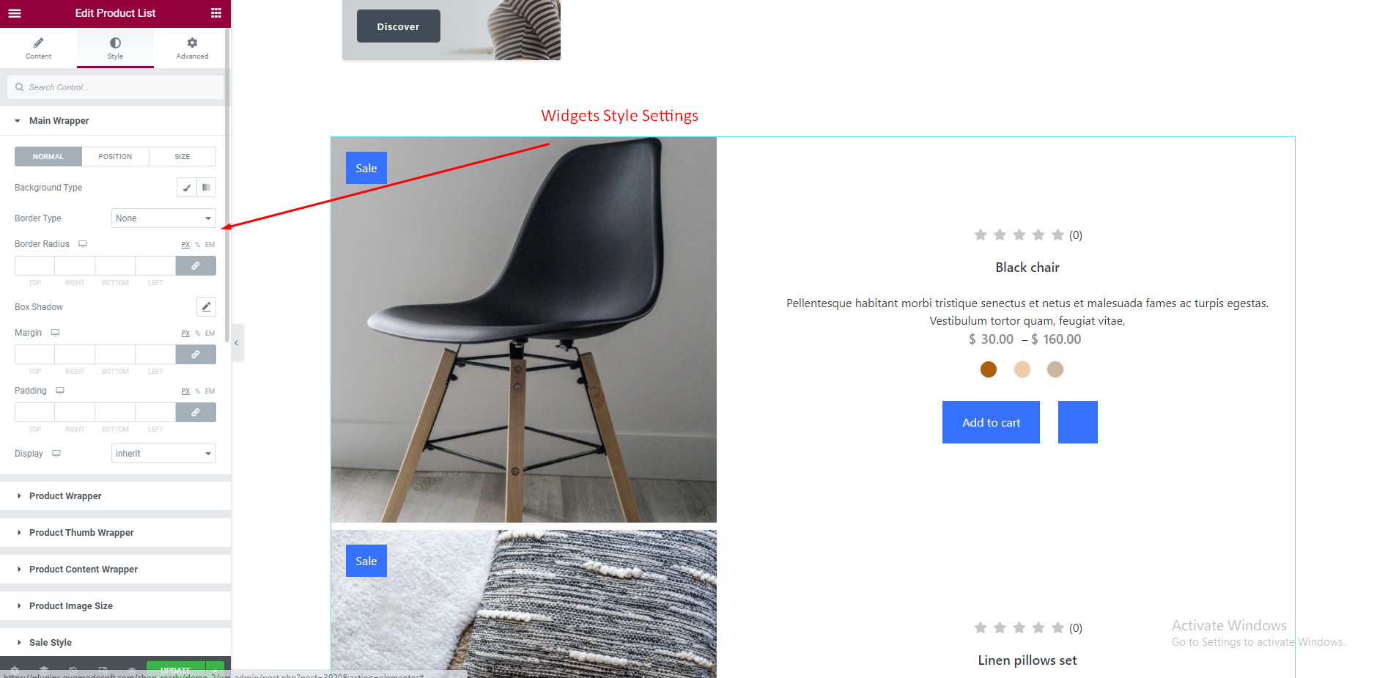Select gradient background type icon
1388x678 pixels.
pos(207,188)
